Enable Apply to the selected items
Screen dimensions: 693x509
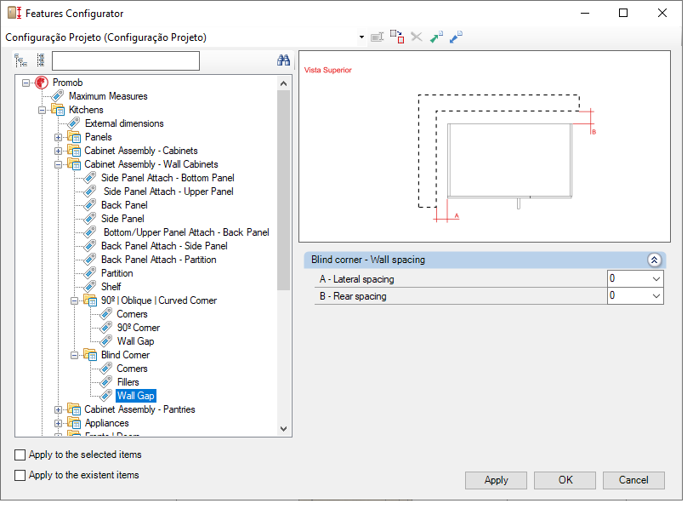(20, 455)
